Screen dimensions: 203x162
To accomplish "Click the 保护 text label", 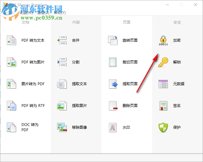I will coord(177,127).
